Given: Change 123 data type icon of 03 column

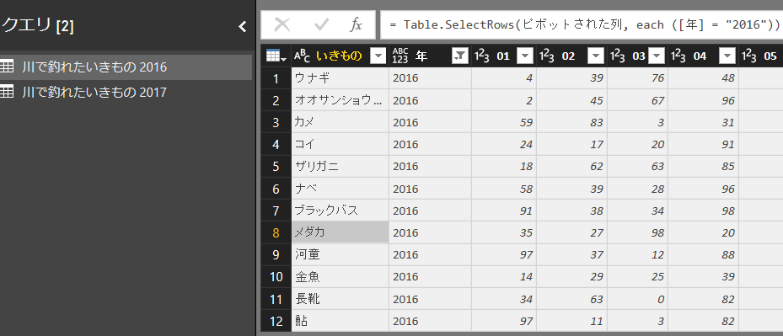Looking at the screenshot, I should 617,56.
